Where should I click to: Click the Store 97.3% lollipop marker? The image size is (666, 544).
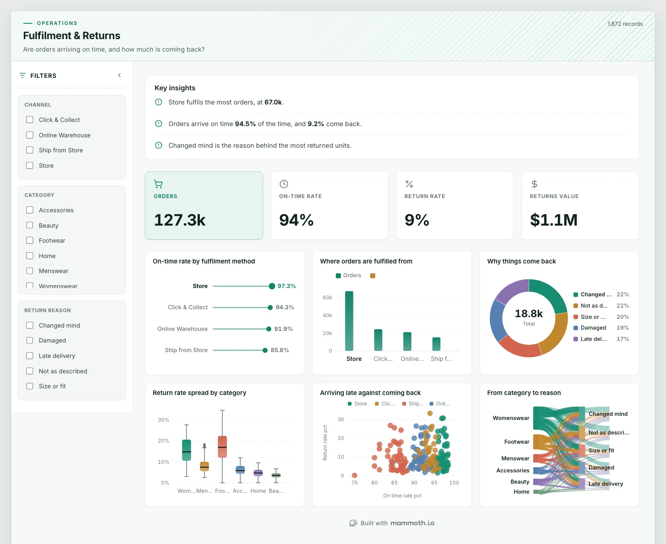(272, 286)
